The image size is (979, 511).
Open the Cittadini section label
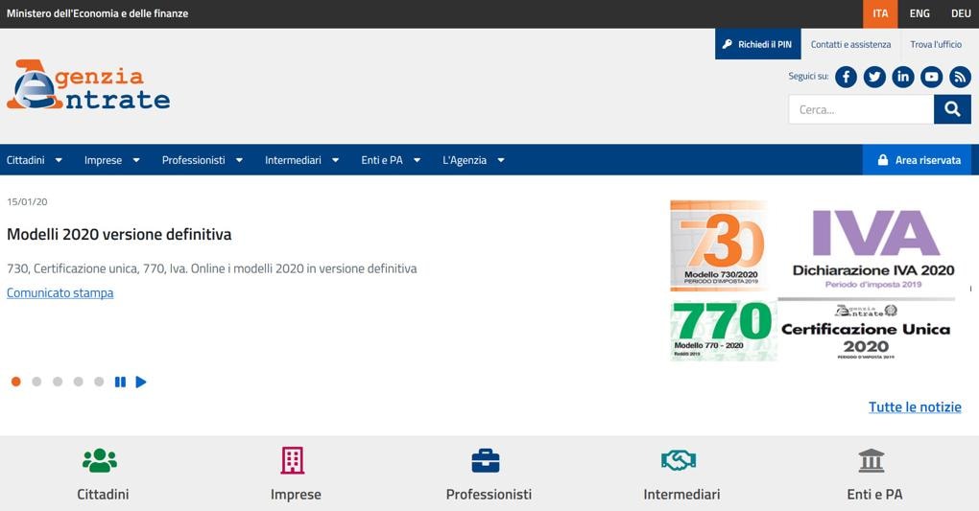103,494
